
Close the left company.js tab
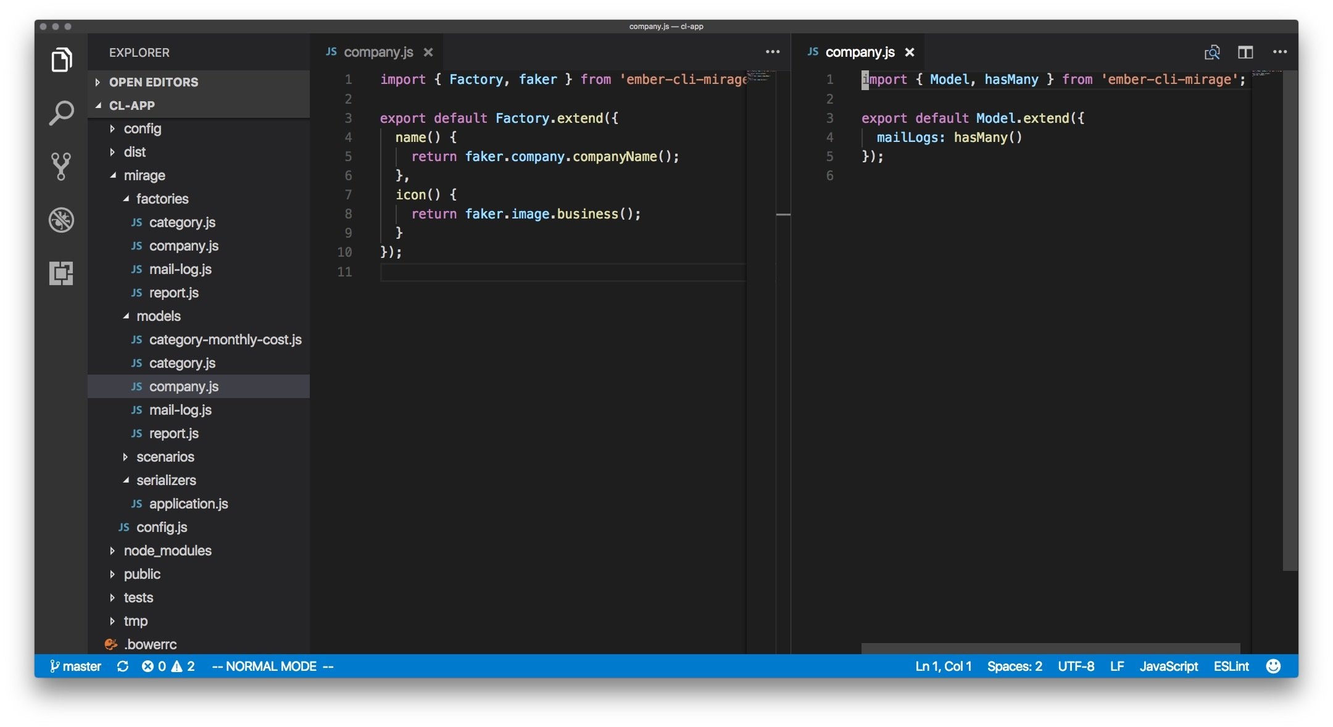pos(428,52)
